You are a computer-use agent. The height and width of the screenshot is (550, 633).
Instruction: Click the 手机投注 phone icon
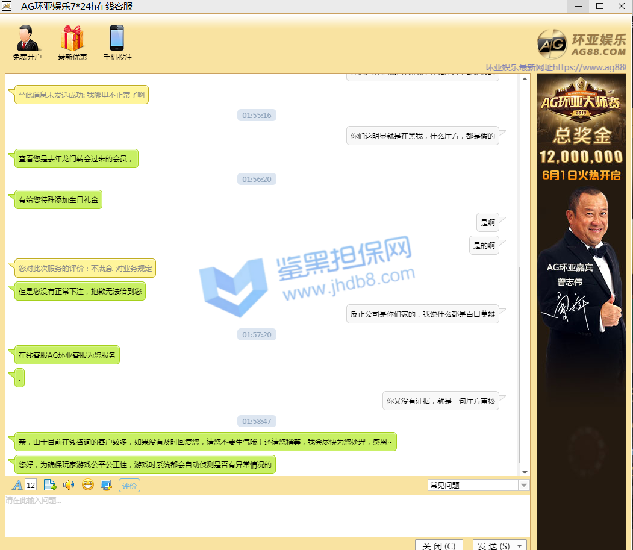tap(117, 39)
